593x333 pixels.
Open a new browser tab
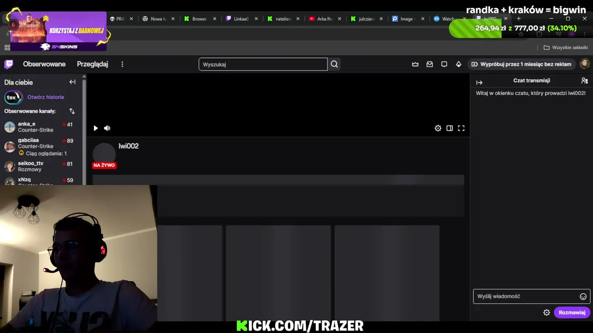(518, 18)
